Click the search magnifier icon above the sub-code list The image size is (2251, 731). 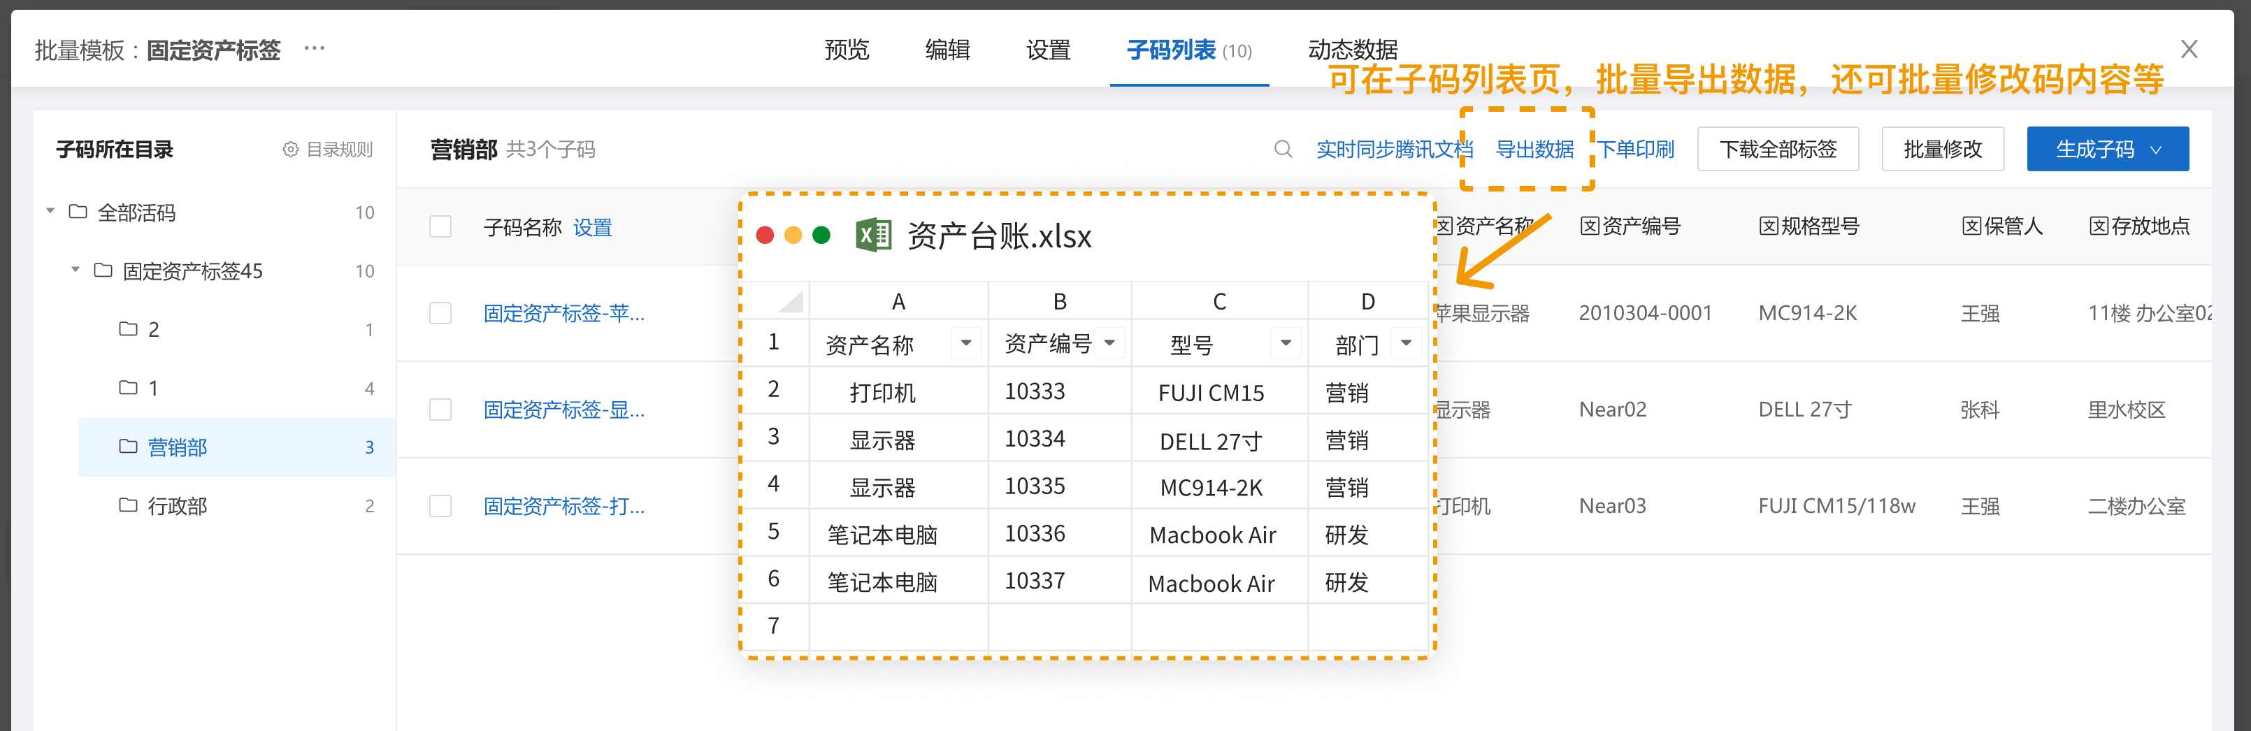click(1282, 148)
